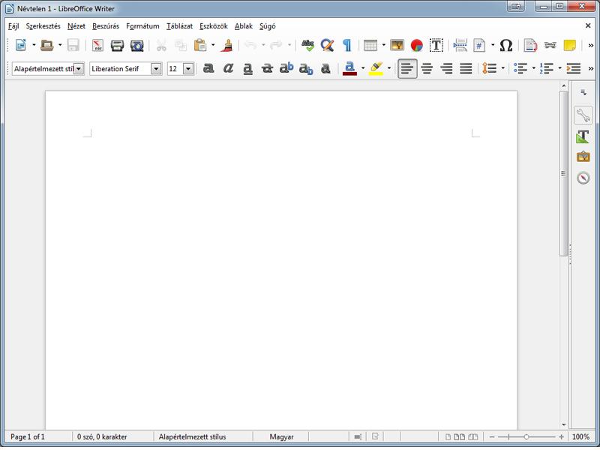The width and height of the screenshot is (600, 450).
Task: Open the font color dropdown arrow
Action: tap(362, 68)
